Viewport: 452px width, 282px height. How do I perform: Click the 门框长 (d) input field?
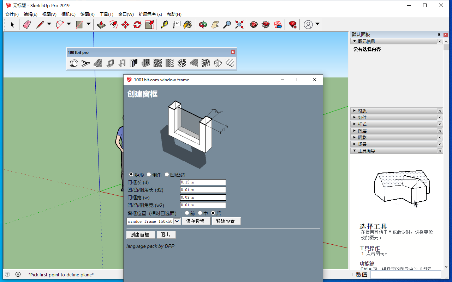(x=203, y=182)
